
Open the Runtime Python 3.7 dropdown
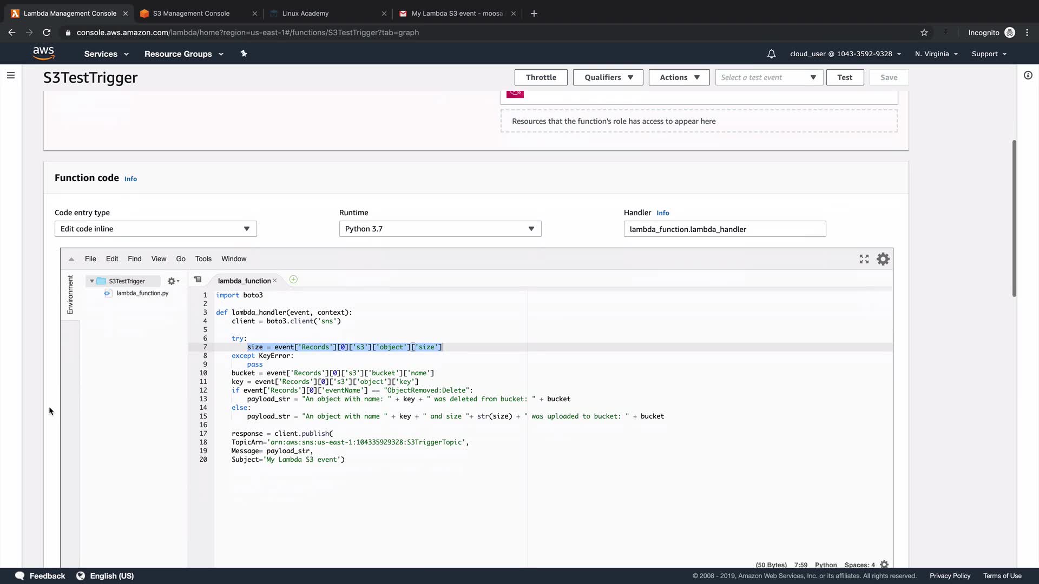click(439, 229)
